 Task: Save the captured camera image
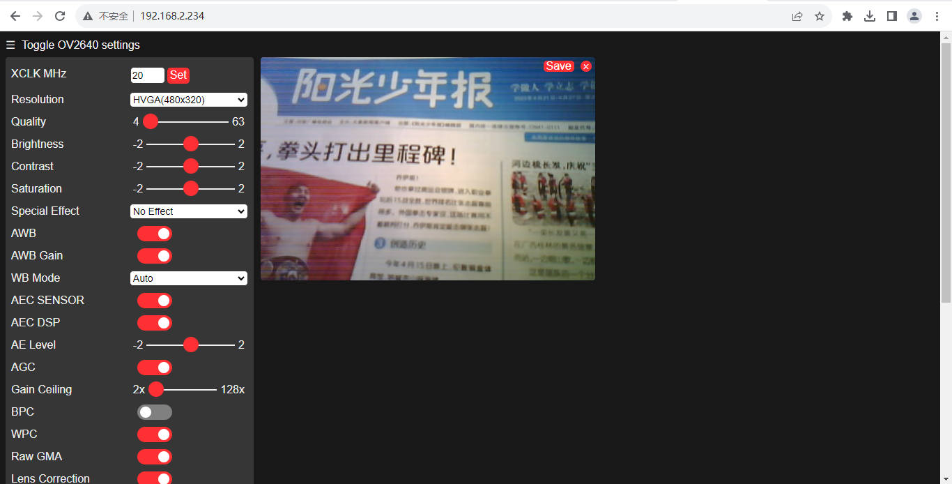[x=558, y=66]
